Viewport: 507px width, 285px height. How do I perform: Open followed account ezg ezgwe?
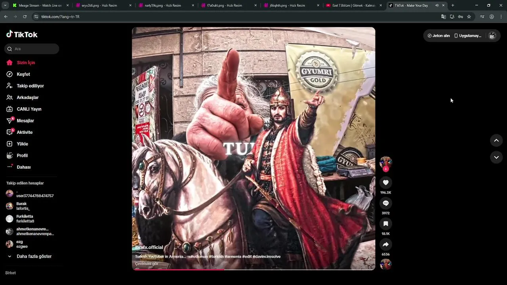pyautogui.click(x=22, y=244)
